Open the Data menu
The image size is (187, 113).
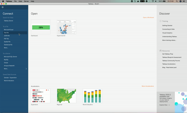click(20, 1)
